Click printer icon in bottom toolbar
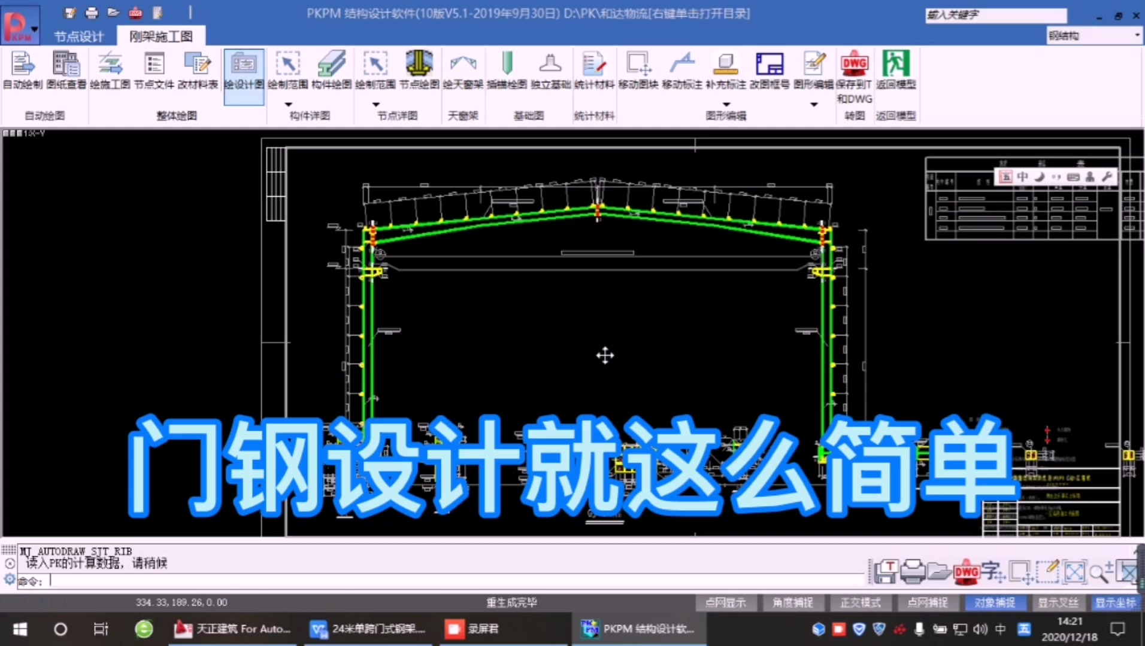The image size is (1145, 646). tap(913, 572)
